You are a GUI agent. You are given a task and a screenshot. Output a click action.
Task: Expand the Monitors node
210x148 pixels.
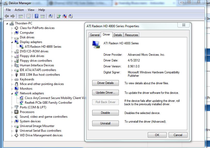[12, 89]
